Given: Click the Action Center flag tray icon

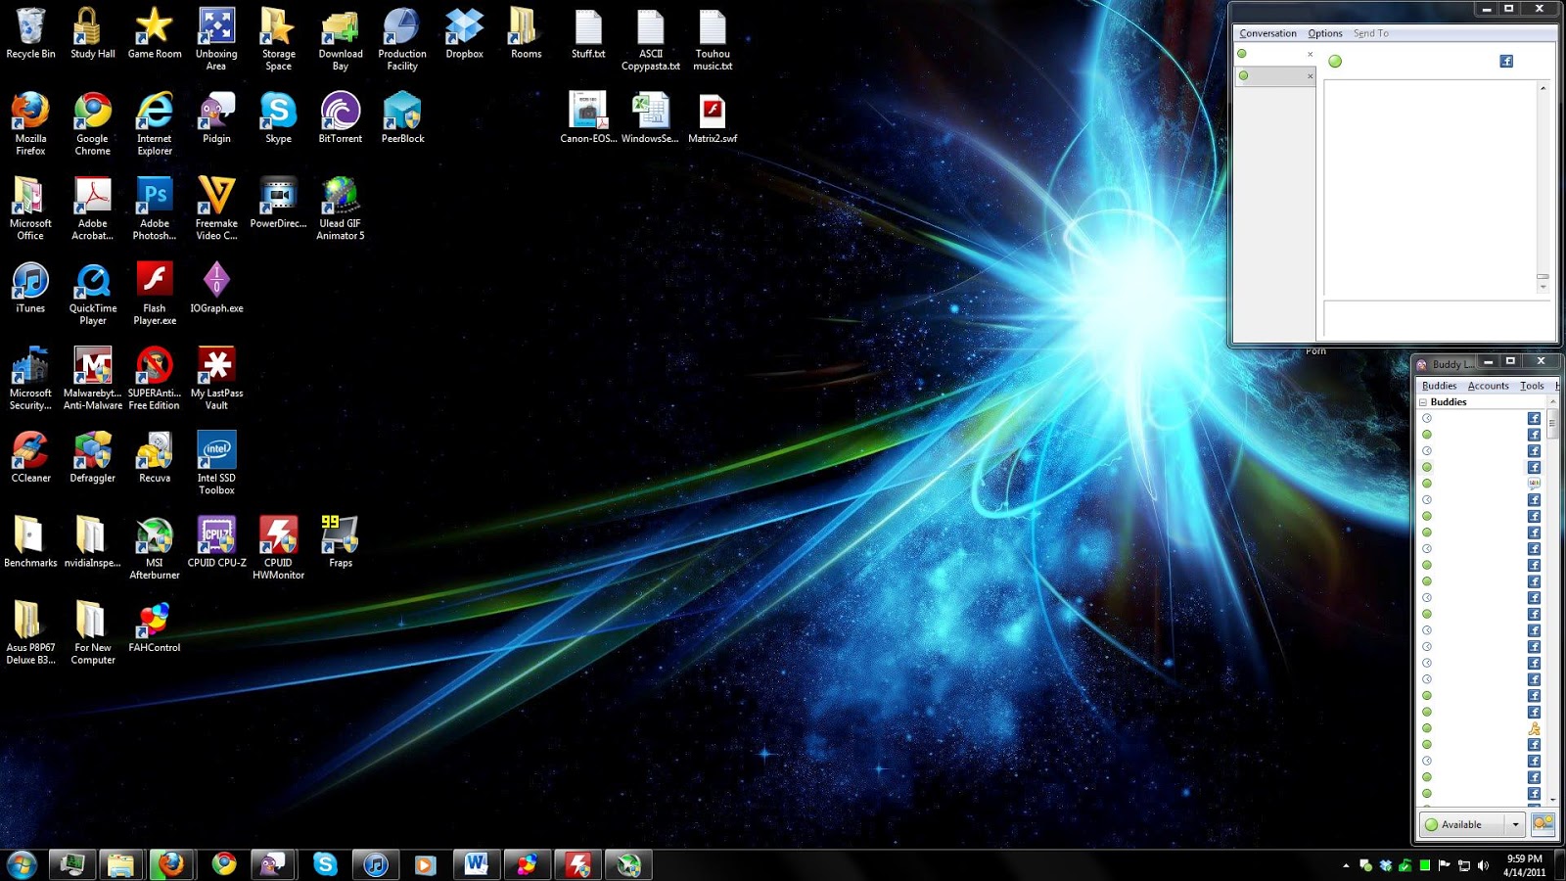Looking at the screenshot, I should 1444,865.
